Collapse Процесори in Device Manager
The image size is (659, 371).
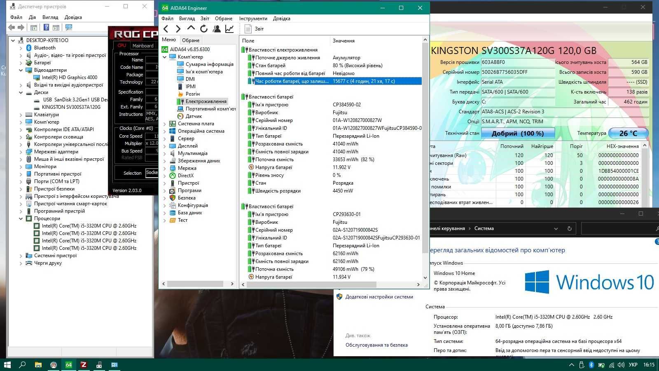tap(21, 218)
